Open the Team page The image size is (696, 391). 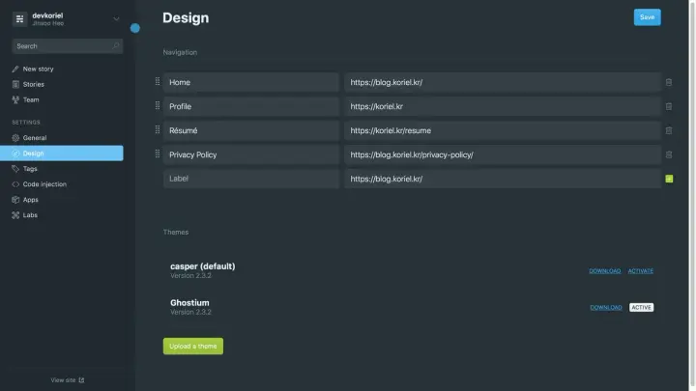coord(31,99)
